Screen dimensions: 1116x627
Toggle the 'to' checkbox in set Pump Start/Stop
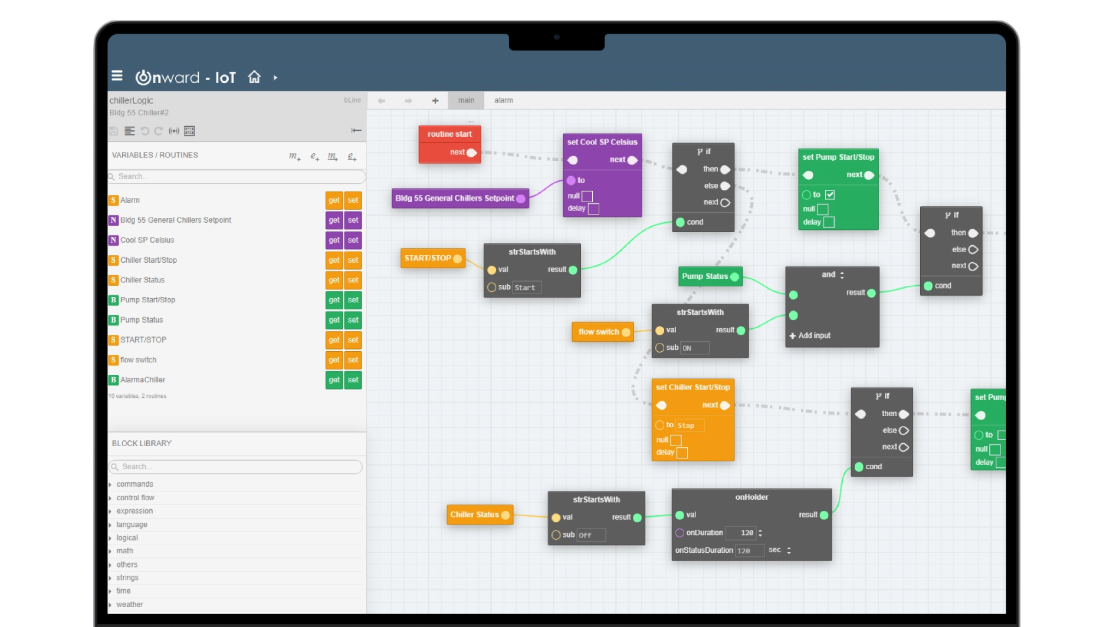[830, 194]
